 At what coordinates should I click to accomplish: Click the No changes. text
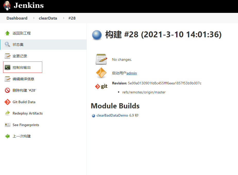point(122,60)
